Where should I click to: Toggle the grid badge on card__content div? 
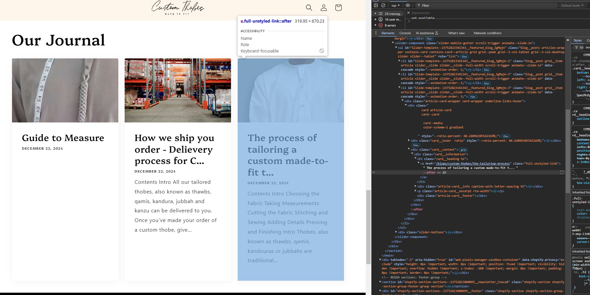(463, 150)
